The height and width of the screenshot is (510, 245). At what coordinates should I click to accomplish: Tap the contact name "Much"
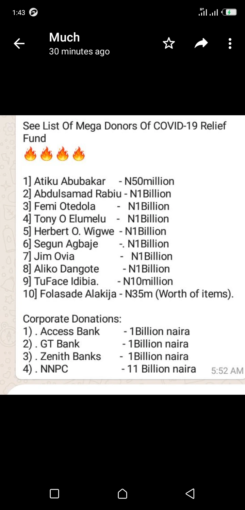(64, 37)
